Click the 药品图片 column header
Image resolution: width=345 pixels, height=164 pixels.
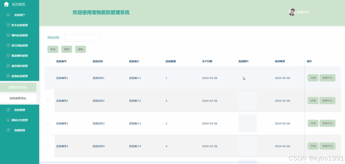pyautogui.click(x=244, y=61)
